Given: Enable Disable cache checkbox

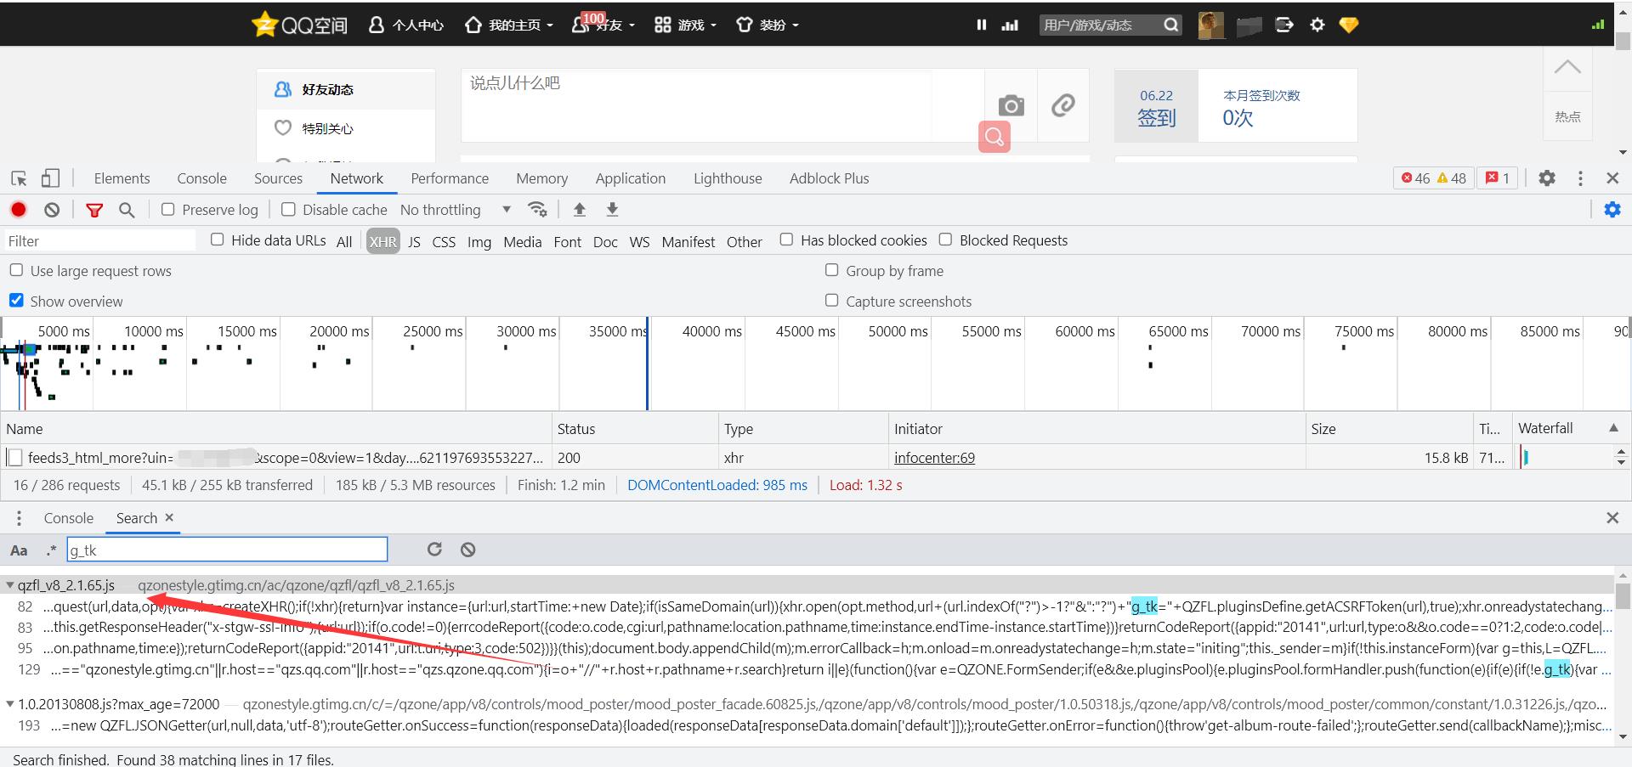Looking at the screenshot, I should pyautogui.click(x=288, y=209).
